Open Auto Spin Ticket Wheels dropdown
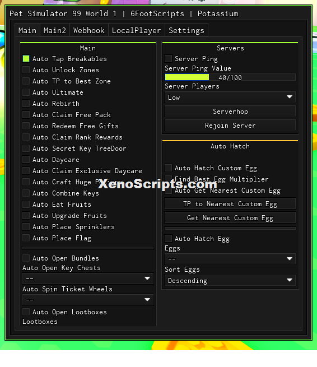Viewport: 317px width, 367px height. 88,300
